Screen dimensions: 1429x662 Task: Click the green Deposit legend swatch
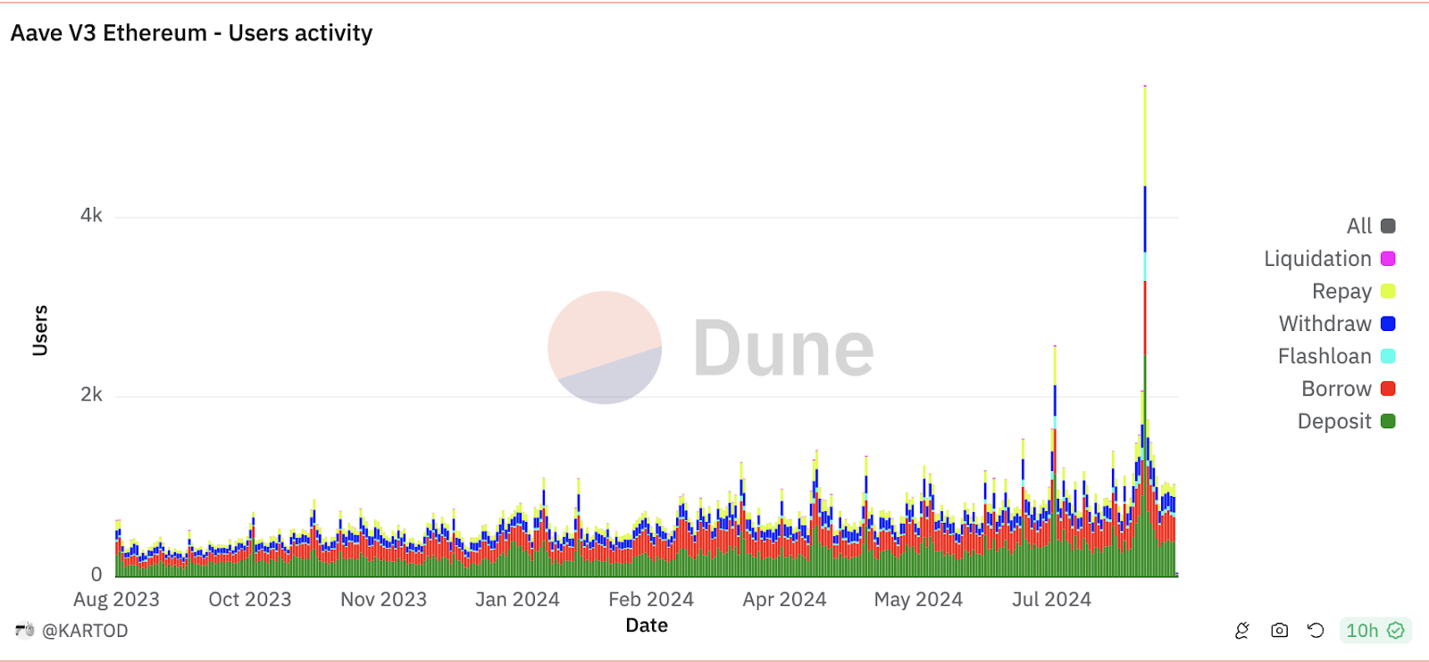(1388, 421)
